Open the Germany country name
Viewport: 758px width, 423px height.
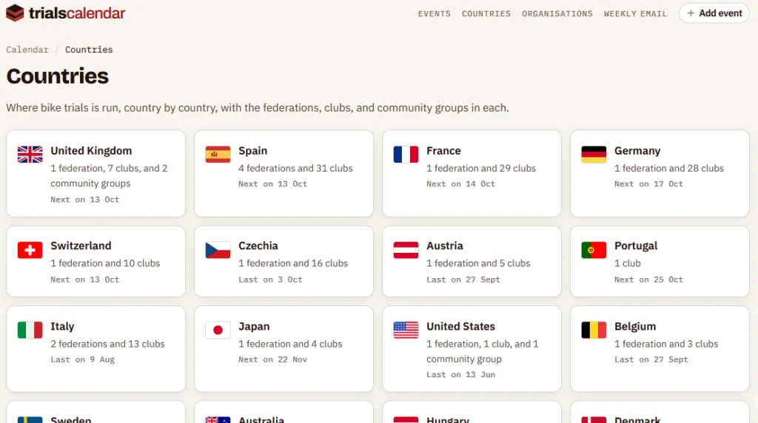(637, 151)
